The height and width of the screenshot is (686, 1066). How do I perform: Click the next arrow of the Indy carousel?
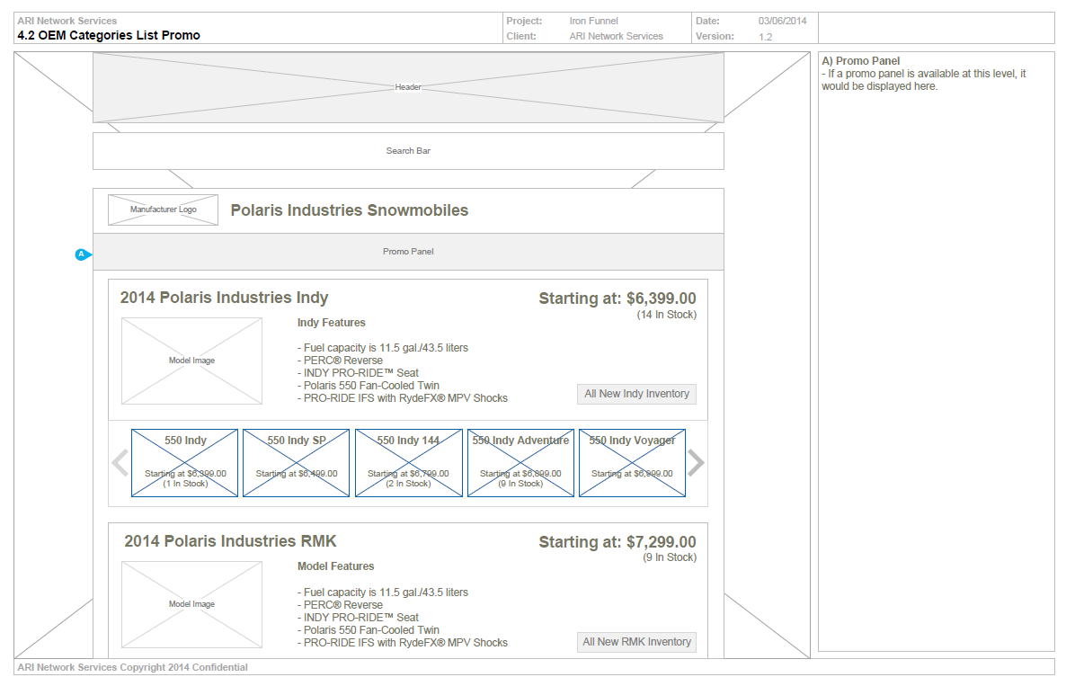[697, 463]
